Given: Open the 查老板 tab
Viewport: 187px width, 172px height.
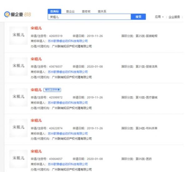Looking at the screenshot, I should [86, 12].
